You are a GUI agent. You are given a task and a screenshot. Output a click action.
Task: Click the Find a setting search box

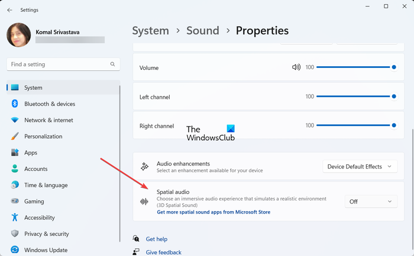click(59, 64)
